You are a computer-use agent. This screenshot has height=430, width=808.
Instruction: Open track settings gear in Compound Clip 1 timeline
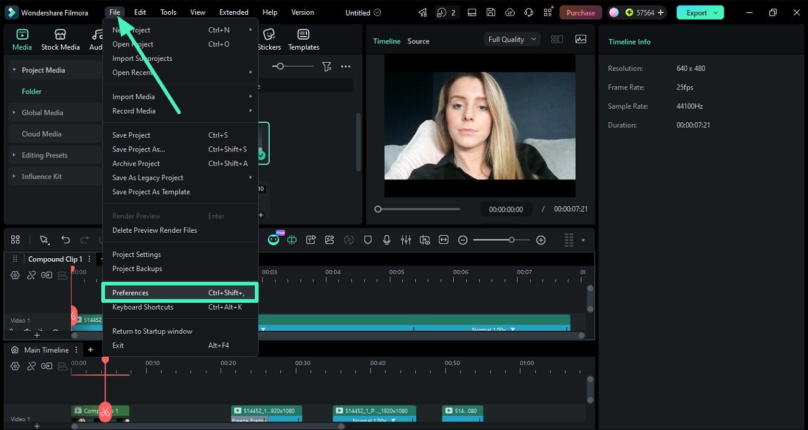[15, 275]
